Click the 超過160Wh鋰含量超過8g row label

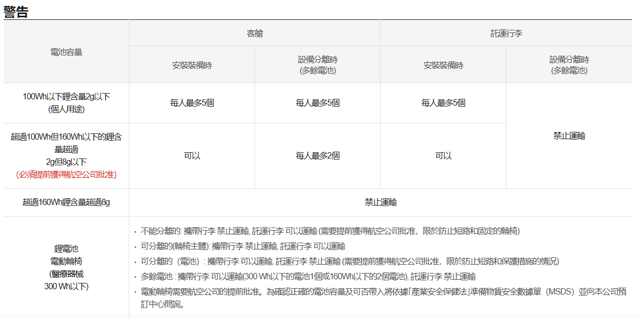tap(66, 202)
